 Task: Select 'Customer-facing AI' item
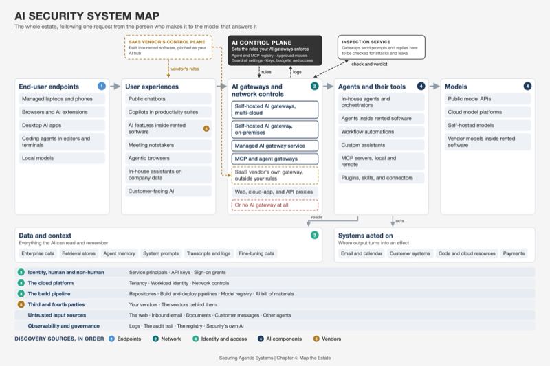point(168,191)
